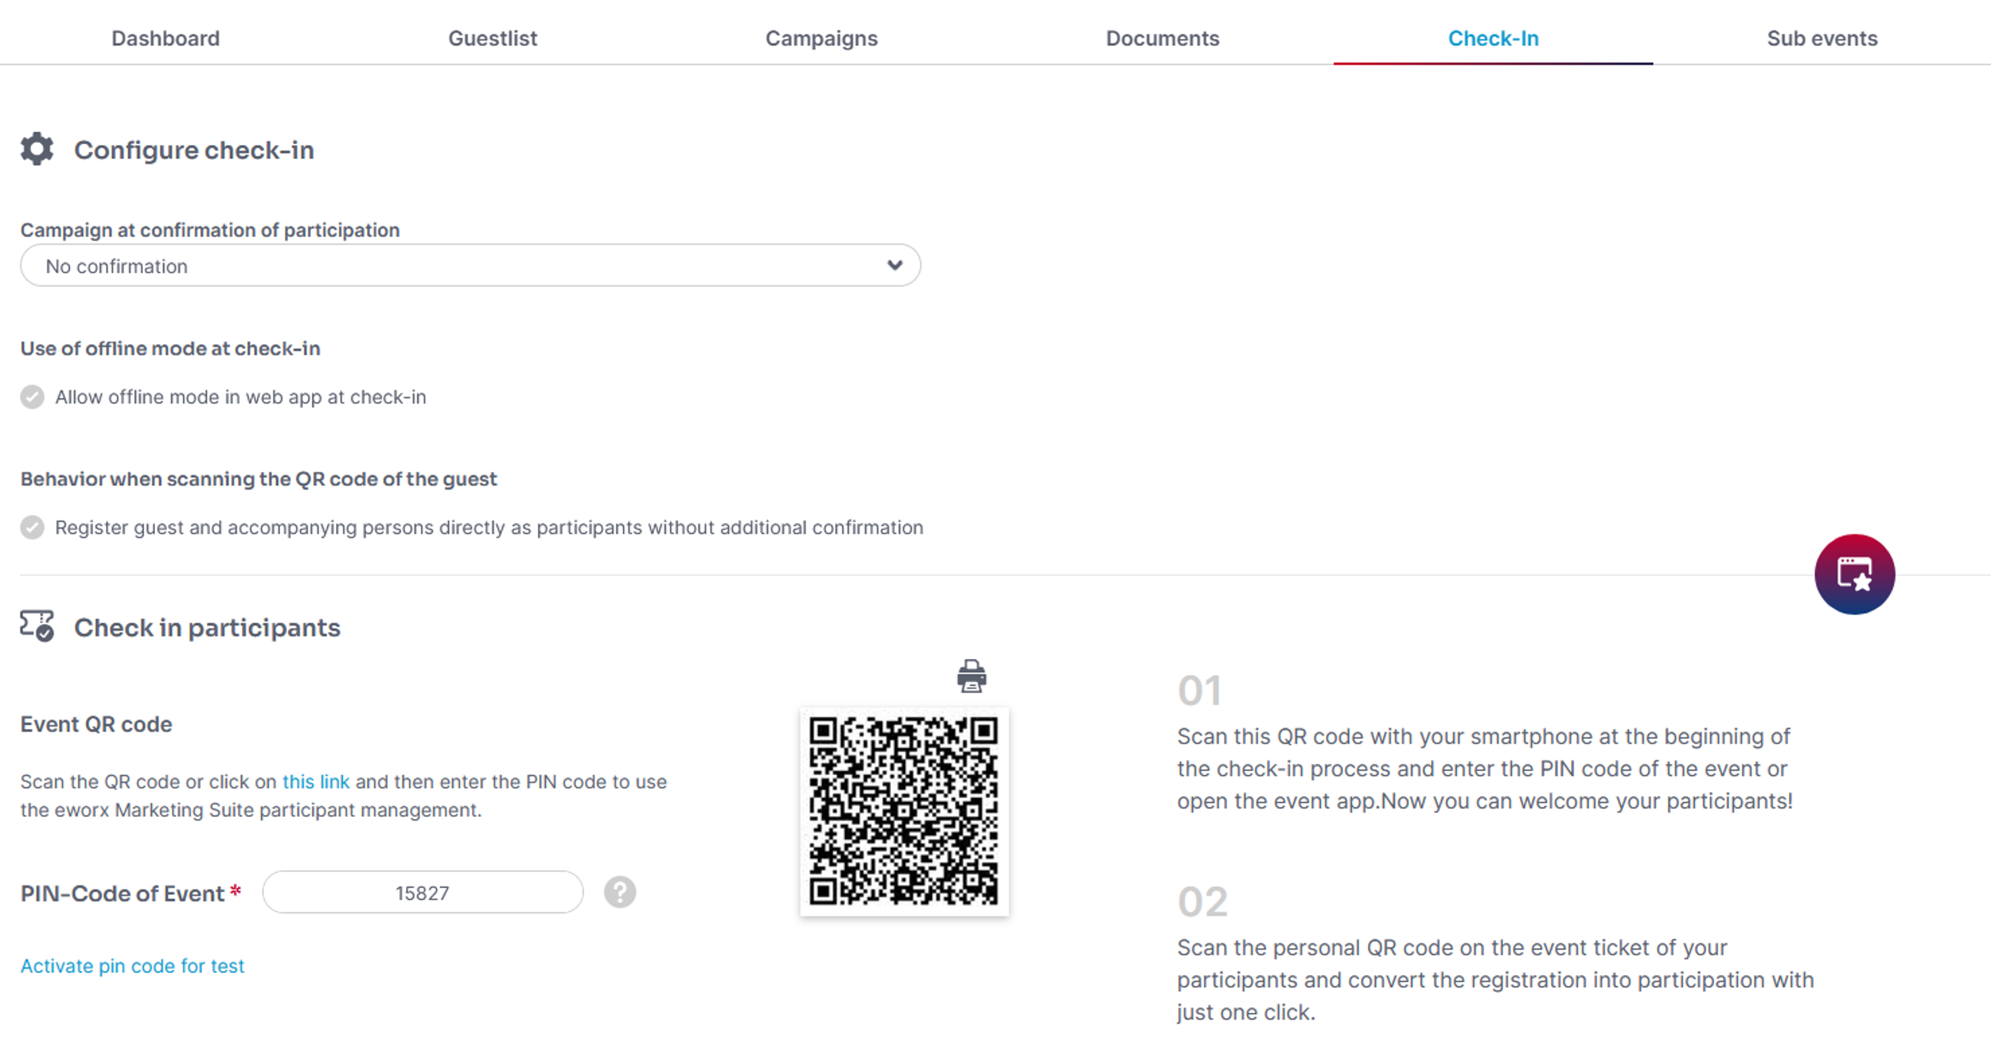Screen dimensions: 1991x1048
Task: Select the Check-In tab
Action: [x=1493, y=38]
